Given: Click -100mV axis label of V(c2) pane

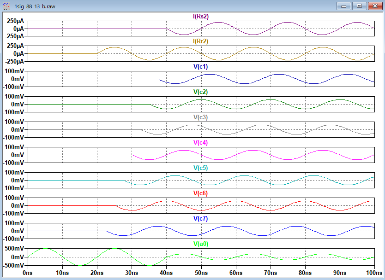Looking at the screenshot, I should coord(14,112).
